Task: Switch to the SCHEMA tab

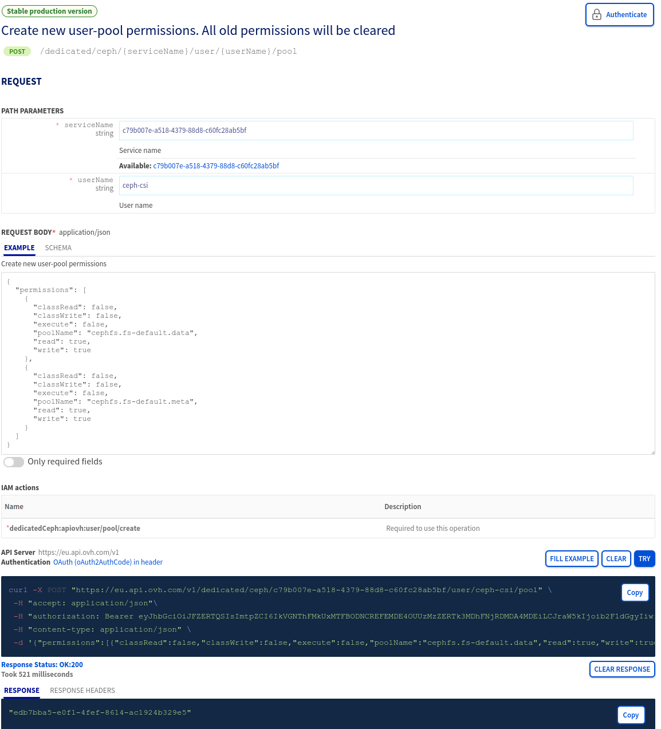Action: [x=58, y=247]
